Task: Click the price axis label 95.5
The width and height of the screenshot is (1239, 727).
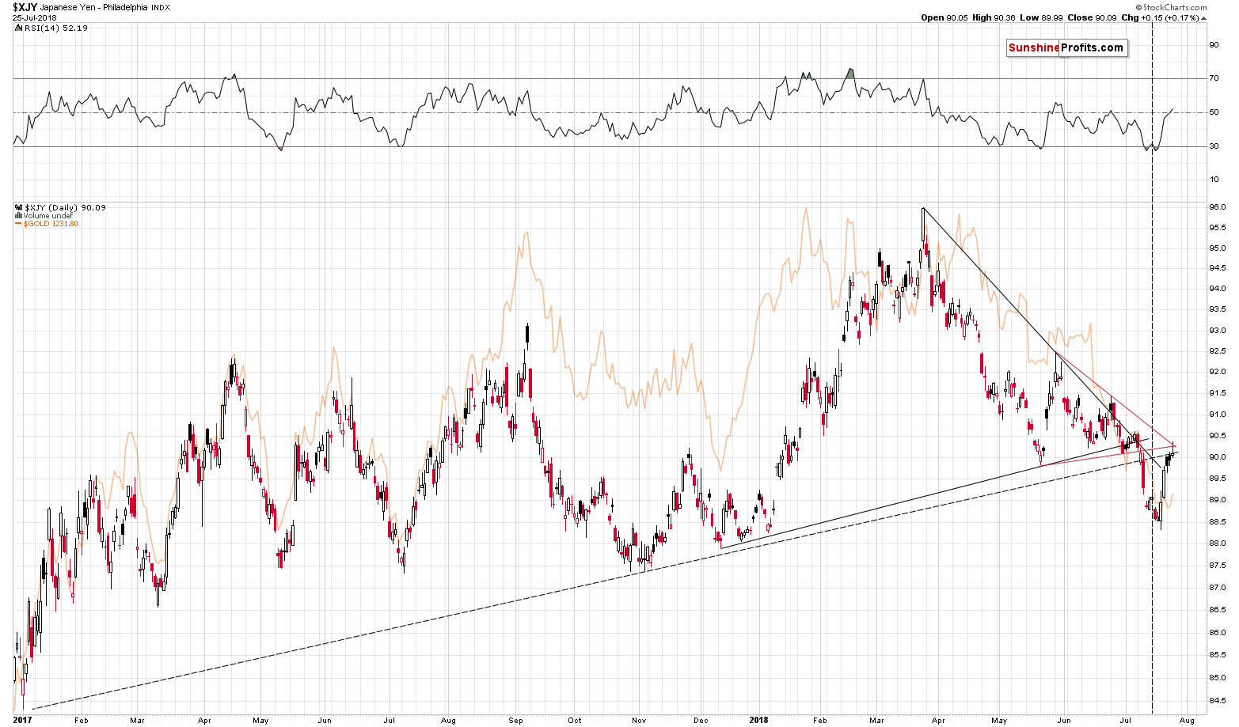Action: click(1217, 228)
